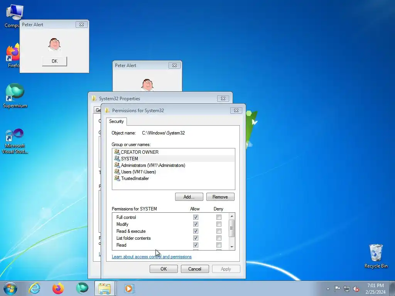Viewport: 395px width, 296px height.
Task: Toggle Allow checkbox for Read
Action: point(196,245)
